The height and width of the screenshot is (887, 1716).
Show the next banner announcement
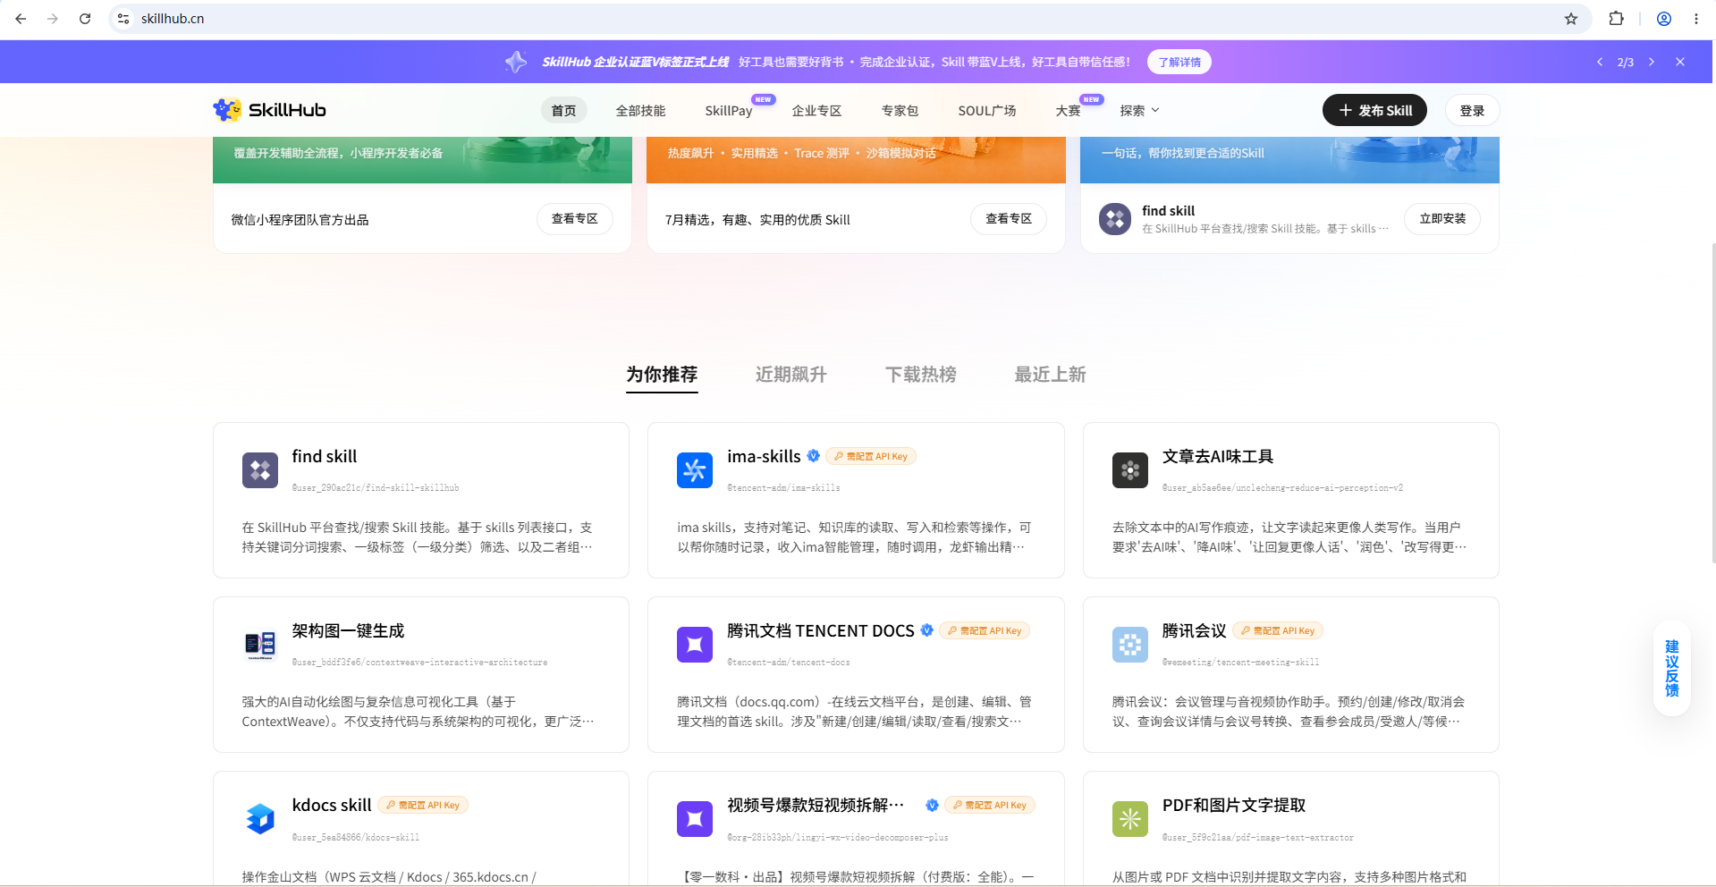pos(1652,62)
